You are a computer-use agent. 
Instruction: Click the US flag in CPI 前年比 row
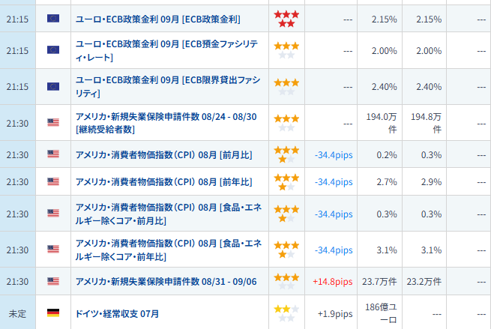(x=52, y=181)
